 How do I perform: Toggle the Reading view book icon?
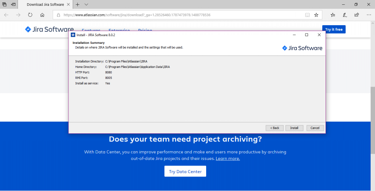tap(307, 15)
